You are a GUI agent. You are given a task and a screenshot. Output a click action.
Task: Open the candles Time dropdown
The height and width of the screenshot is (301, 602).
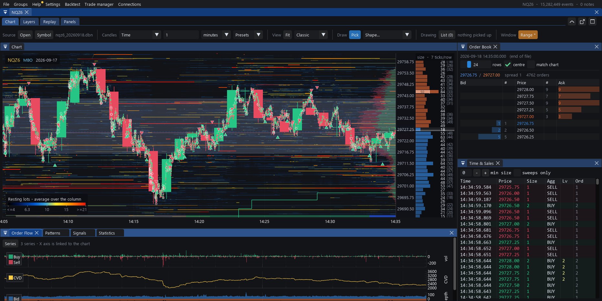(140, 35)
